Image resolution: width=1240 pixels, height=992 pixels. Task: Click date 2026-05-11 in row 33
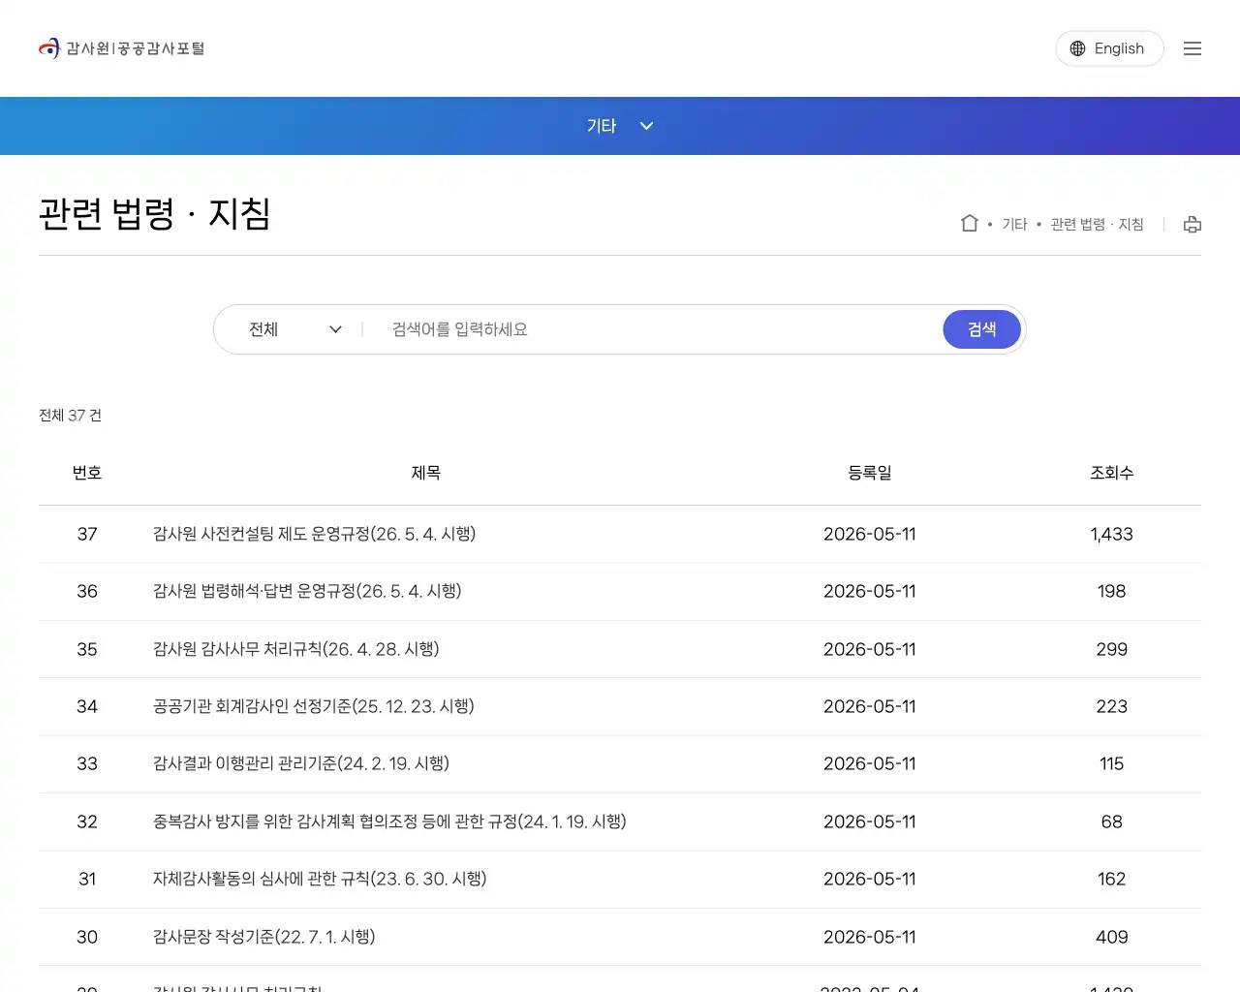(870, 763)
